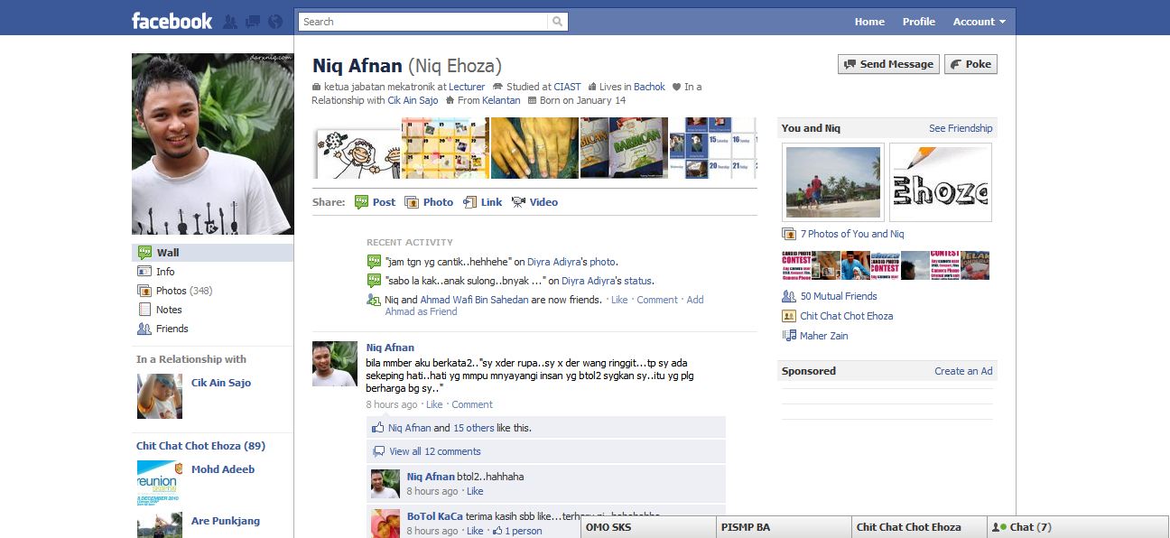Viewport: 1170px width, 538px height.
Task: Click the 50 Mutual Friends icon
Action: tap(789, 296)
